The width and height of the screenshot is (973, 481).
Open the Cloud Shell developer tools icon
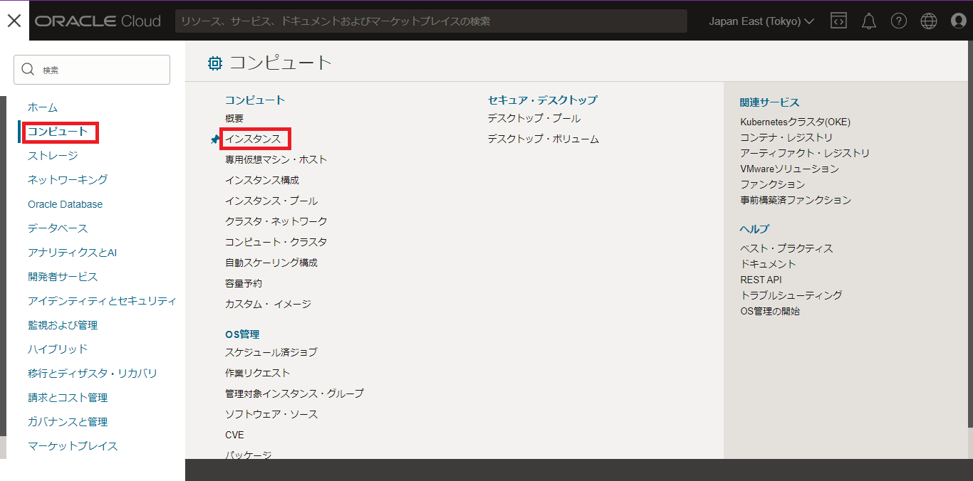pyautogui.click(x=838, y=21)
